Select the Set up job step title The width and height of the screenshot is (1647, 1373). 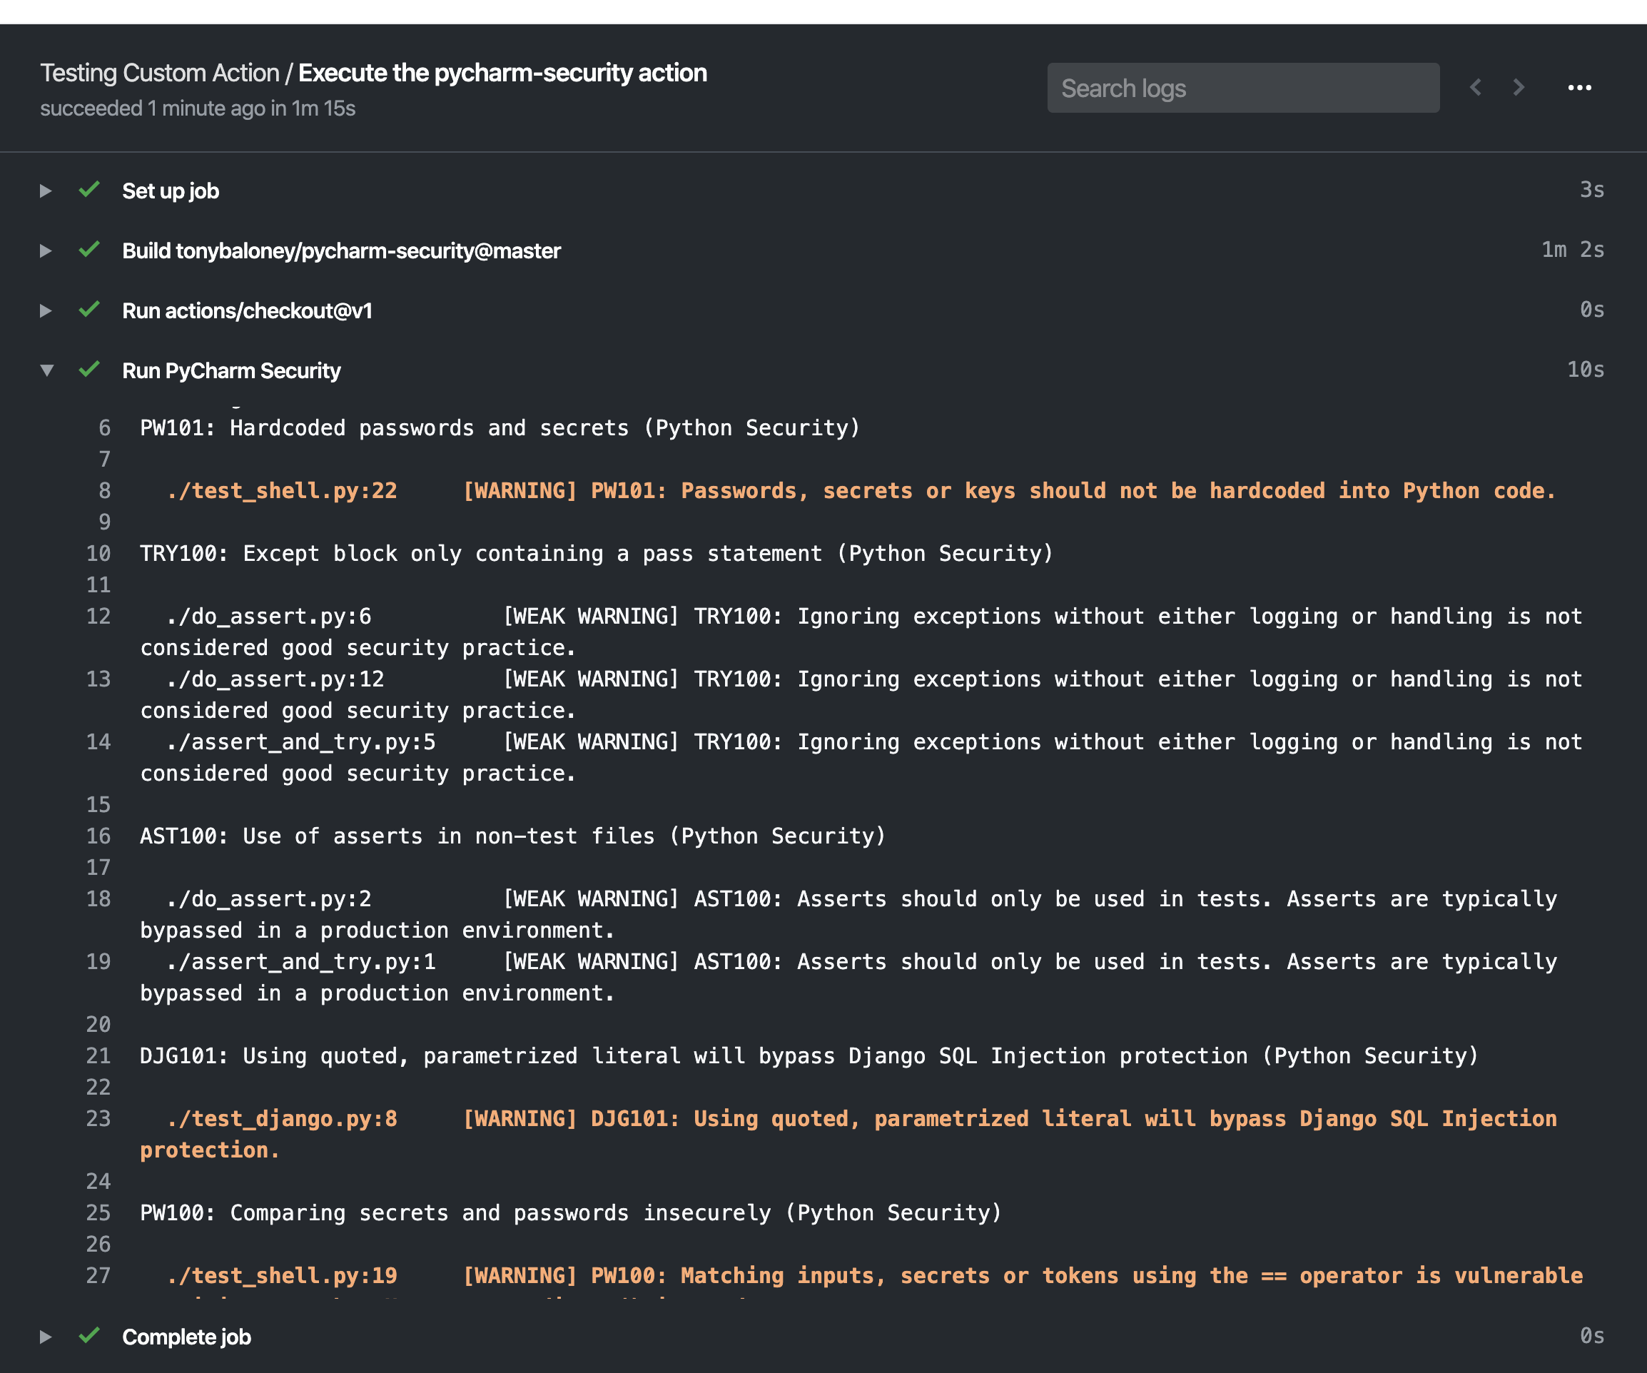coord(170,191)
